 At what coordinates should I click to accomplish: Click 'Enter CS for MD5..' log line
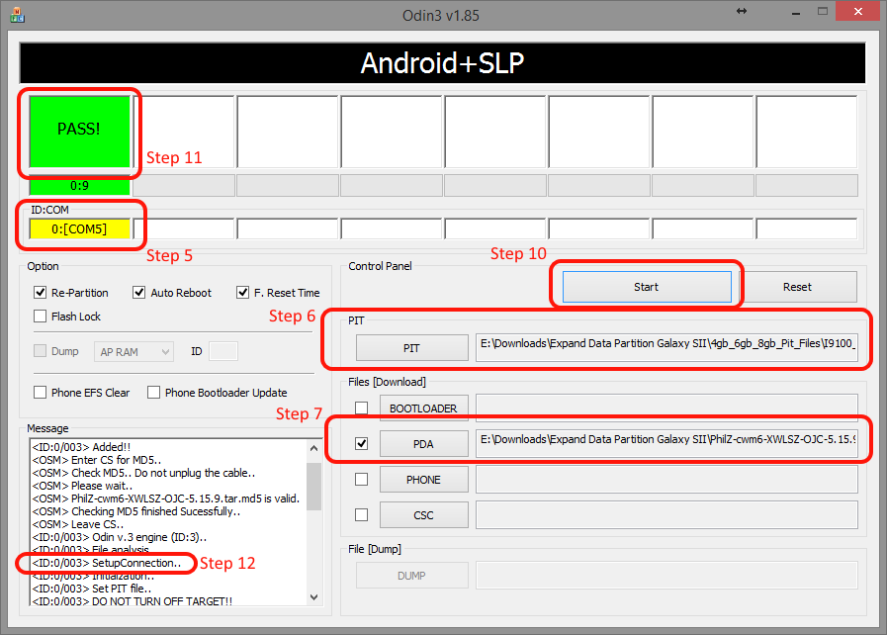point(97,460)
